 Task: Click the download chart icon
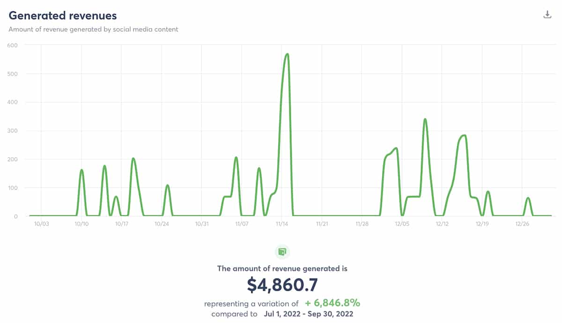tap(547, 15)
